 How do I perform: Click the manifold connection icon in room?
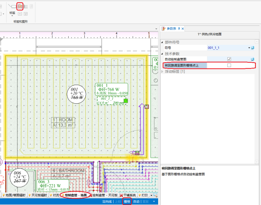[x=137, y=153]
